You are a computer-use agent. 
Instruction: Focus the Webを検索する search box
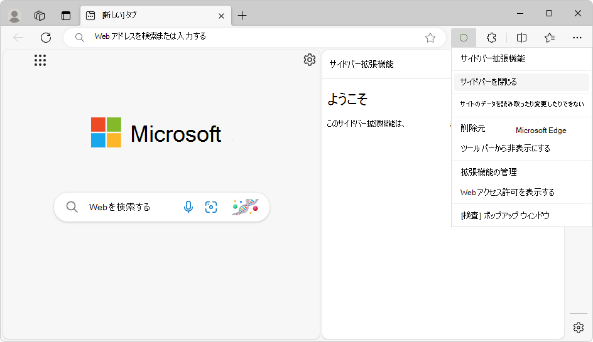pyautogui.click(x=161, y=207)
